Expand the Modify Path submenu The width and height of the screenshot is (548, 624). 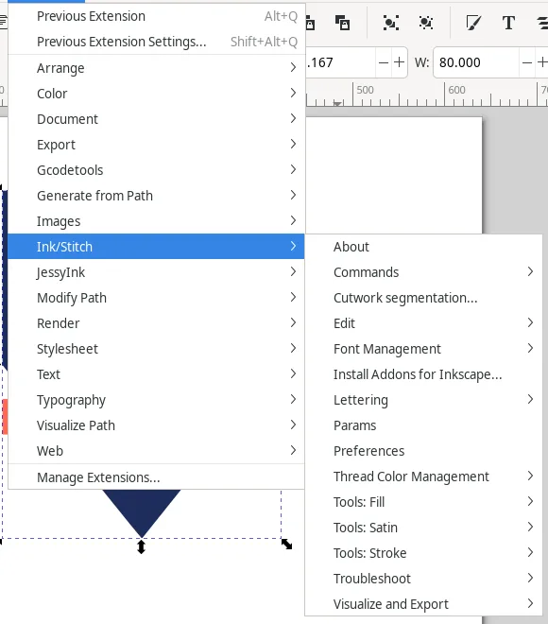(156, 298)
